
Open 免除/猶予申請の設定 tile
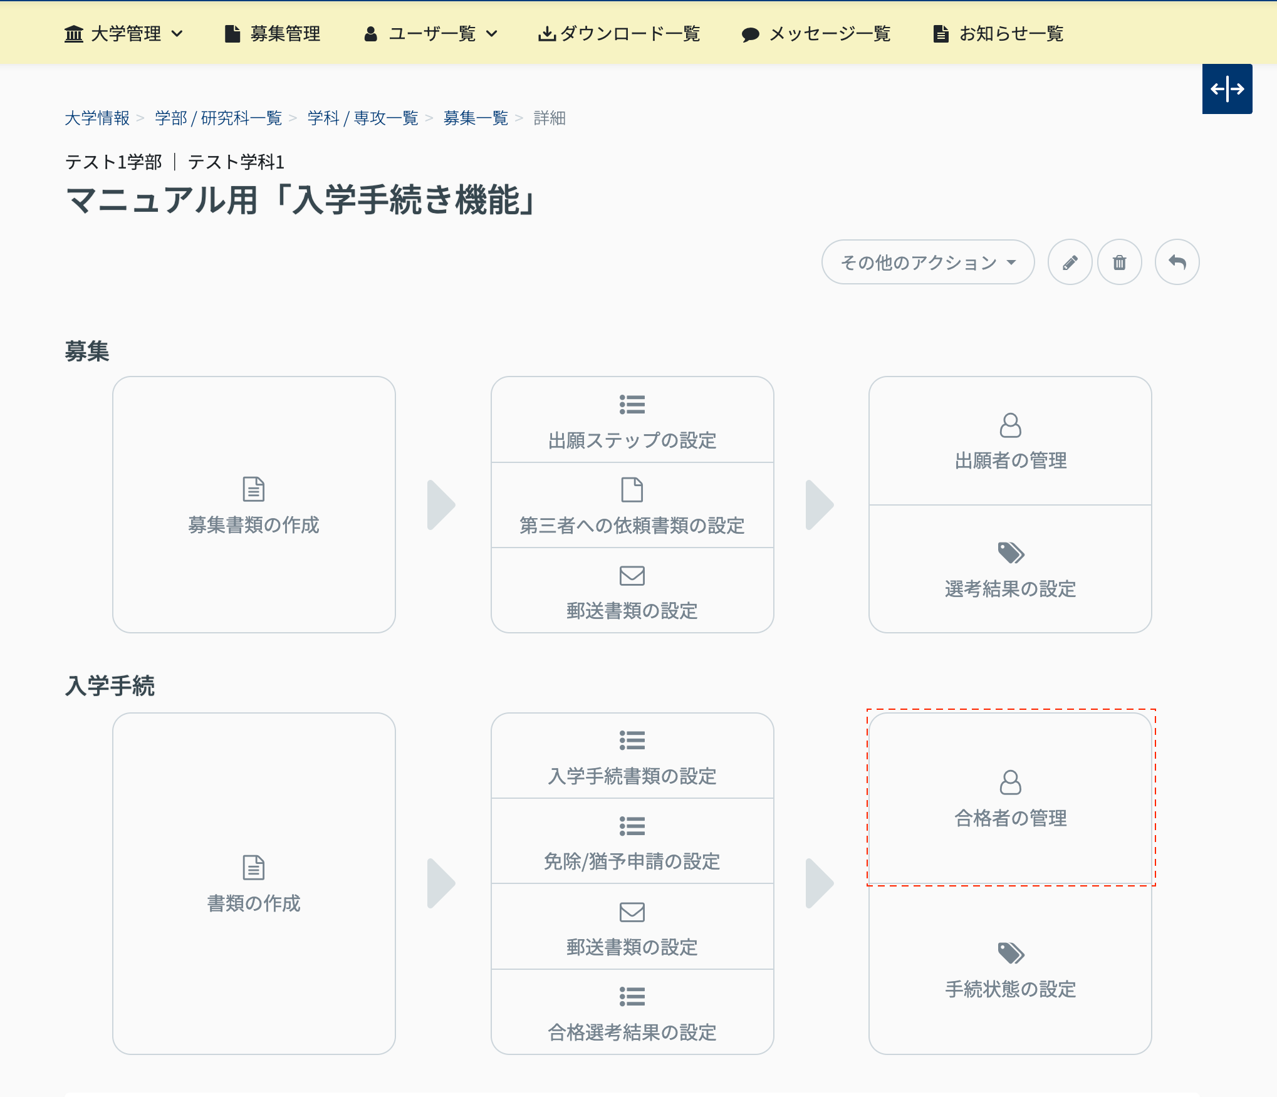[x=632, y=841]
